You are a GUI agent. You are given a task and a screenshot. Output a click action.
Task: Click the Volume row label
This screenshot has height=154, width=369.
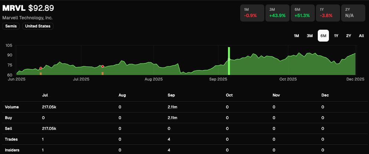(12, 107)
